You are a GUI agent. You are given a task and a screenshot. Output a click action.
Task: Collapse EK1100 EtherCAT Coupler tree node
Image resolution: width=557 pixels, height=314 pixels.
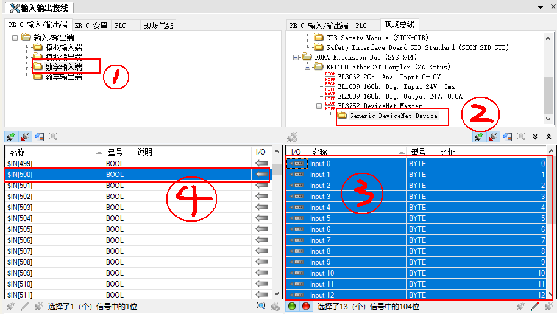[307, 67]
